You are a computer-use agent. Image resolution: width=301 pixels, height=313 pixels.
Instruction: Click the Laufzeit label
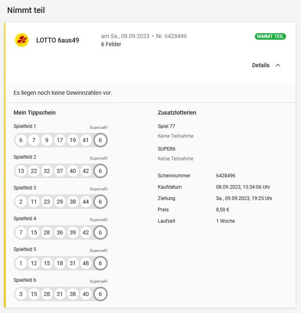click(166, 221)
